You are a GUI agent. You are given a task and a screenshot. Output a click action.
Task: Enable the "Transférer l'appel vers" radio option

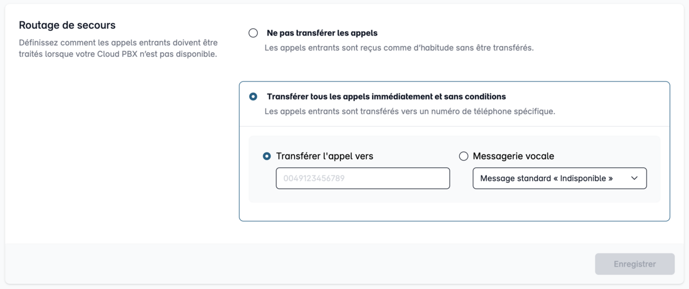coord(266,156)
